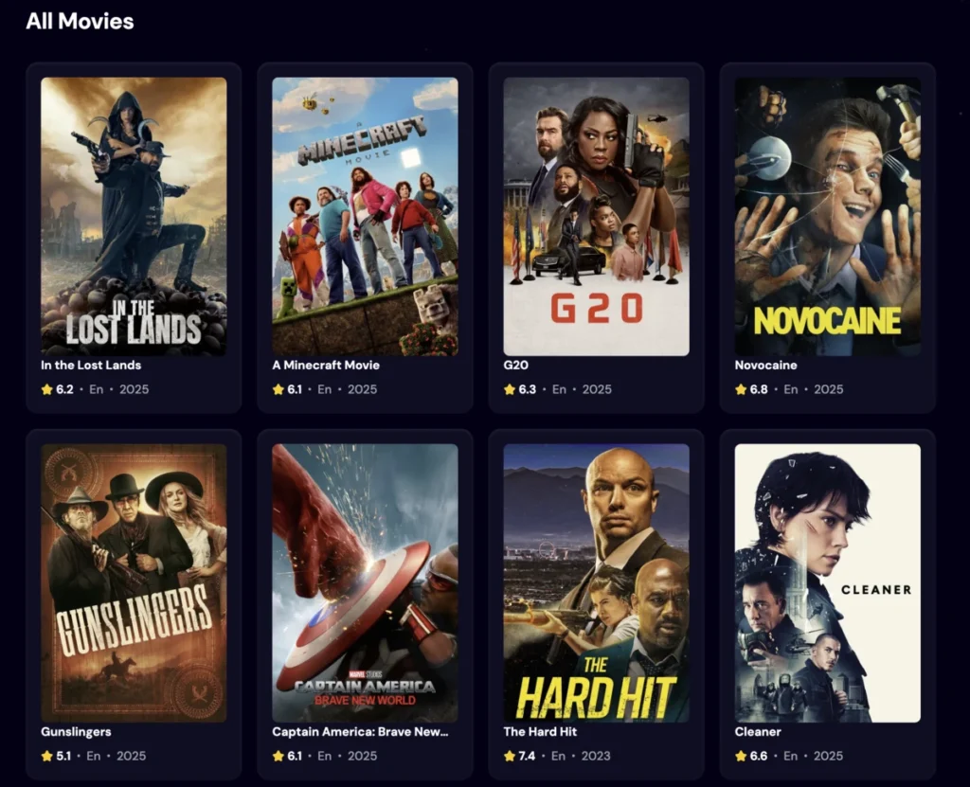Screen dimensions: 970x787
Task: Click the Novocaine title link
Action: click(x=765, y=365)
